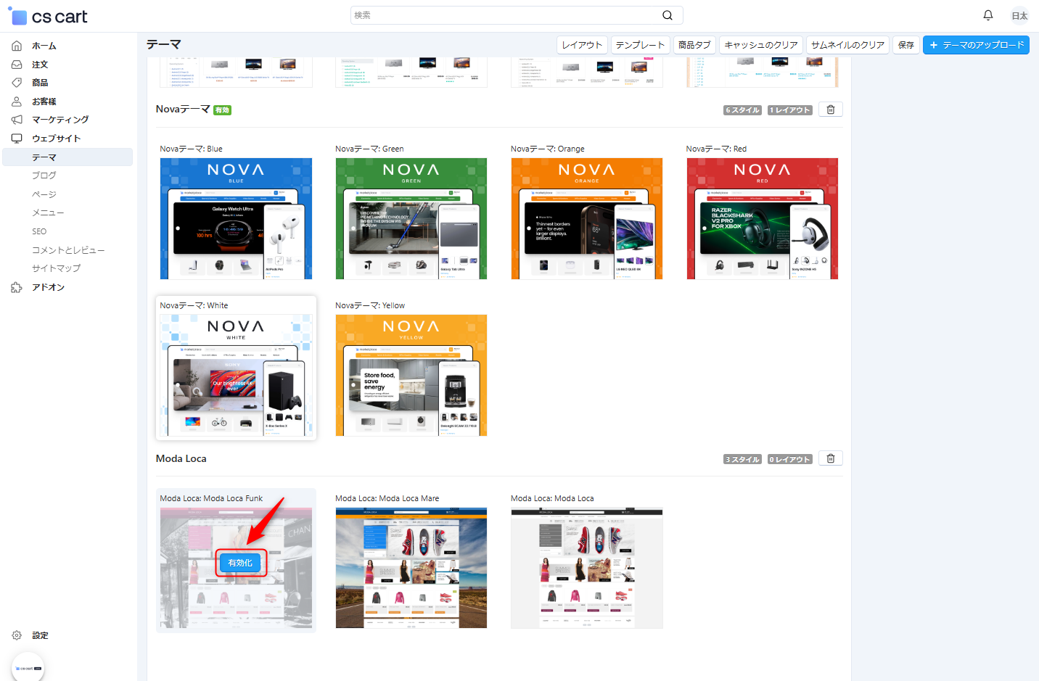Select the SEO sidebar item
Viewport: 1039px width, 681px height.
click(x=39, y=231)
